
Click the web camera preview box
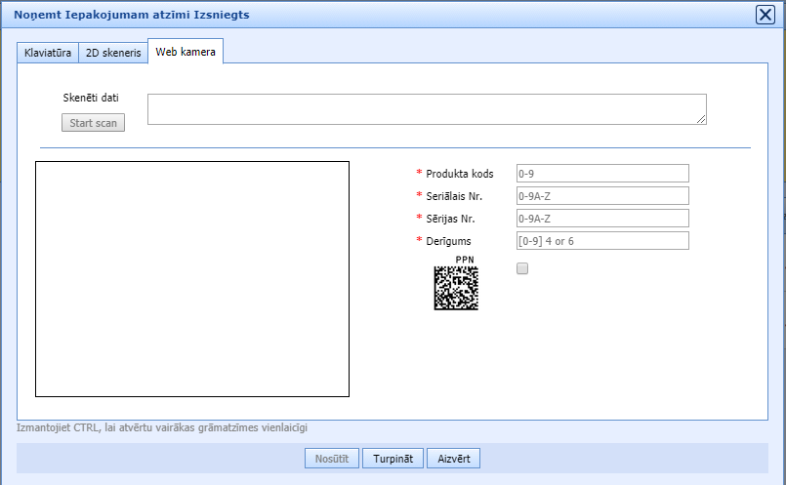coord(192,279)
